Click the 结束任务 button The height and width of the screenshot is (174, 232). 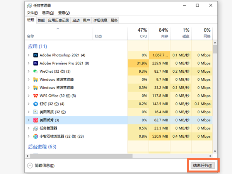(203, 165)
